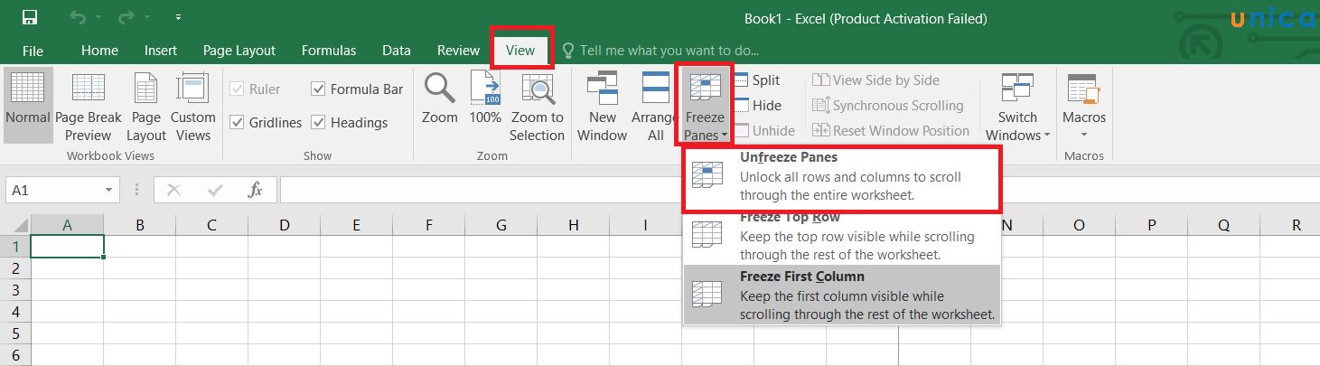Click Unhide window button

763,131
